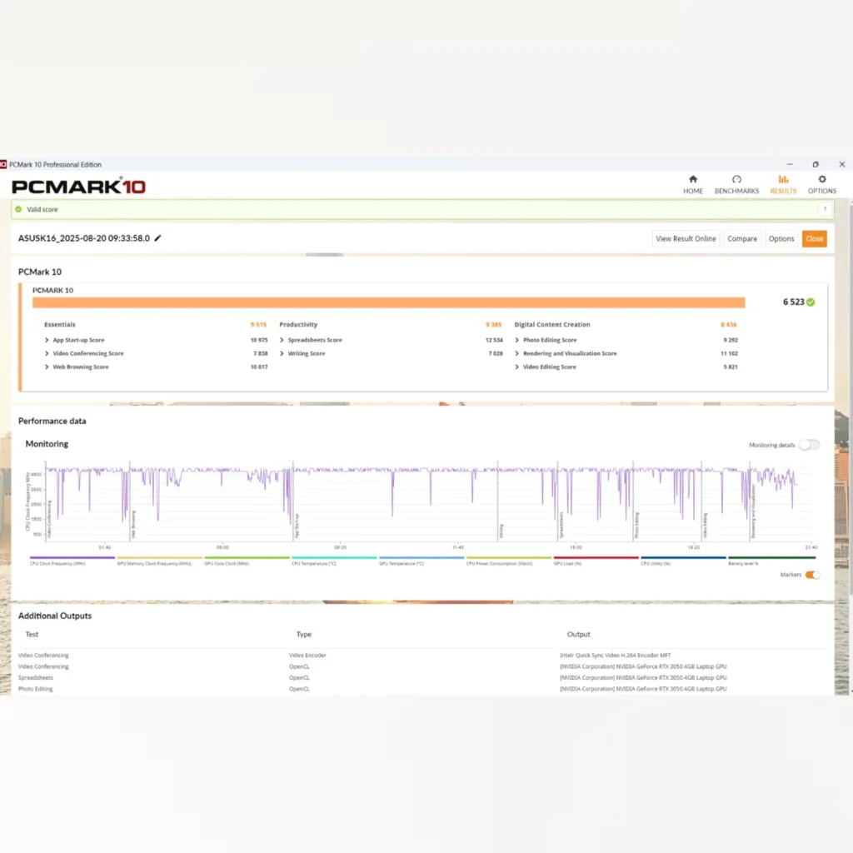This screenshot has height=853, width=853.
Task: Select GPU Temperature legend swatch
Action: [422, 557]
